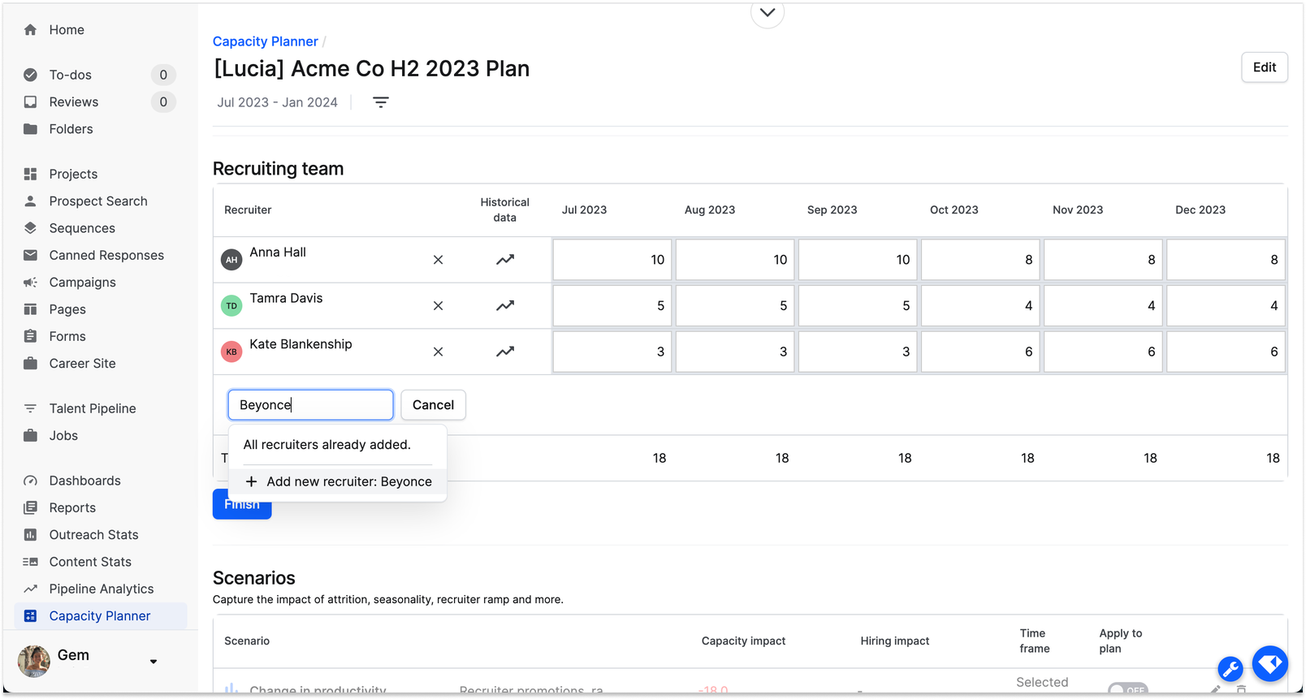
Task: Click the Reviews count badge
Action: coord(163,101)
